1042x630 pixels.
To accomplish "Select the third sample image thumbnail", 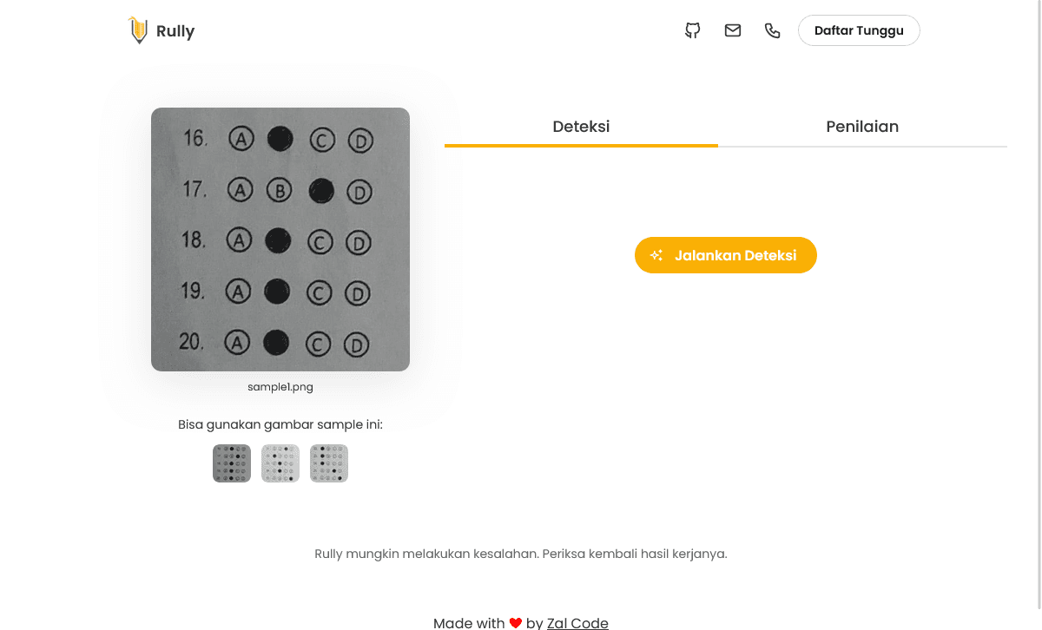I will click(328, 463).
